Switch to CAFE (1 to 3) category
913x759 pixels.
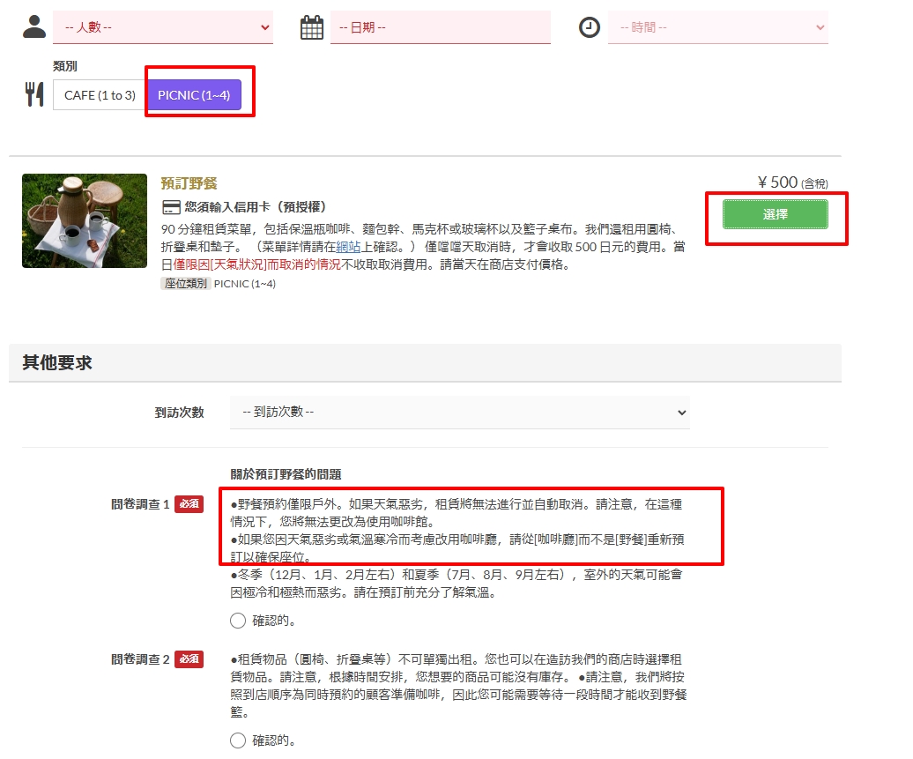pyautogui.click(x=100, y=95)
